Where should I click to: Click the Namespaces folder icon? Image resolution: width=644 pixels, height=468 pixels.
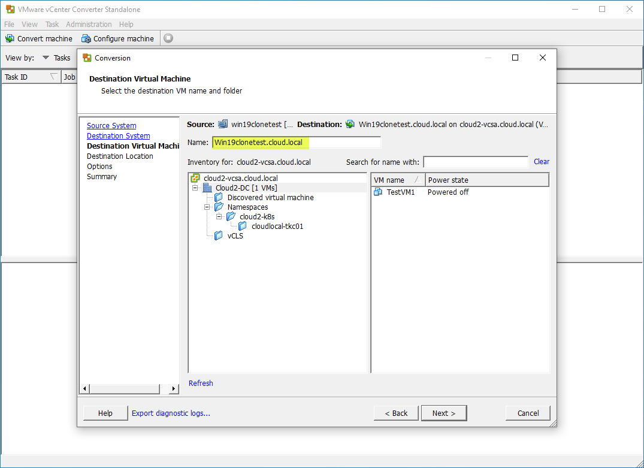219,207
